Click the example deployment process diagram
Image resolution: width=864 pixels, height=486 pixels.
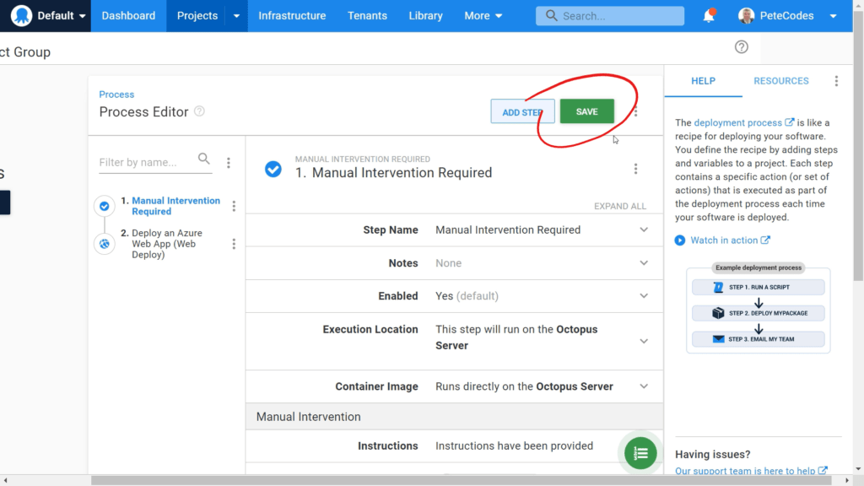point(759,307)
